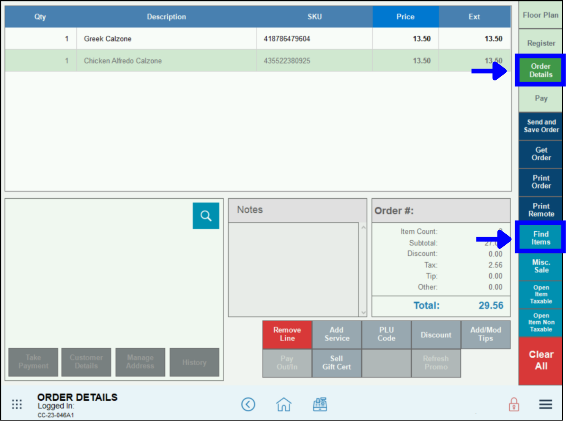Click the History button
Image resolution: width=567 pixels, height=422 pixels.
coord(194,362)
